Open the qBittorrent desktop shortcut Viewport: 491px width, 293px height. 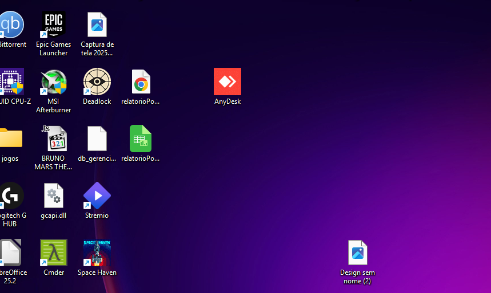(x=11, y=25)
